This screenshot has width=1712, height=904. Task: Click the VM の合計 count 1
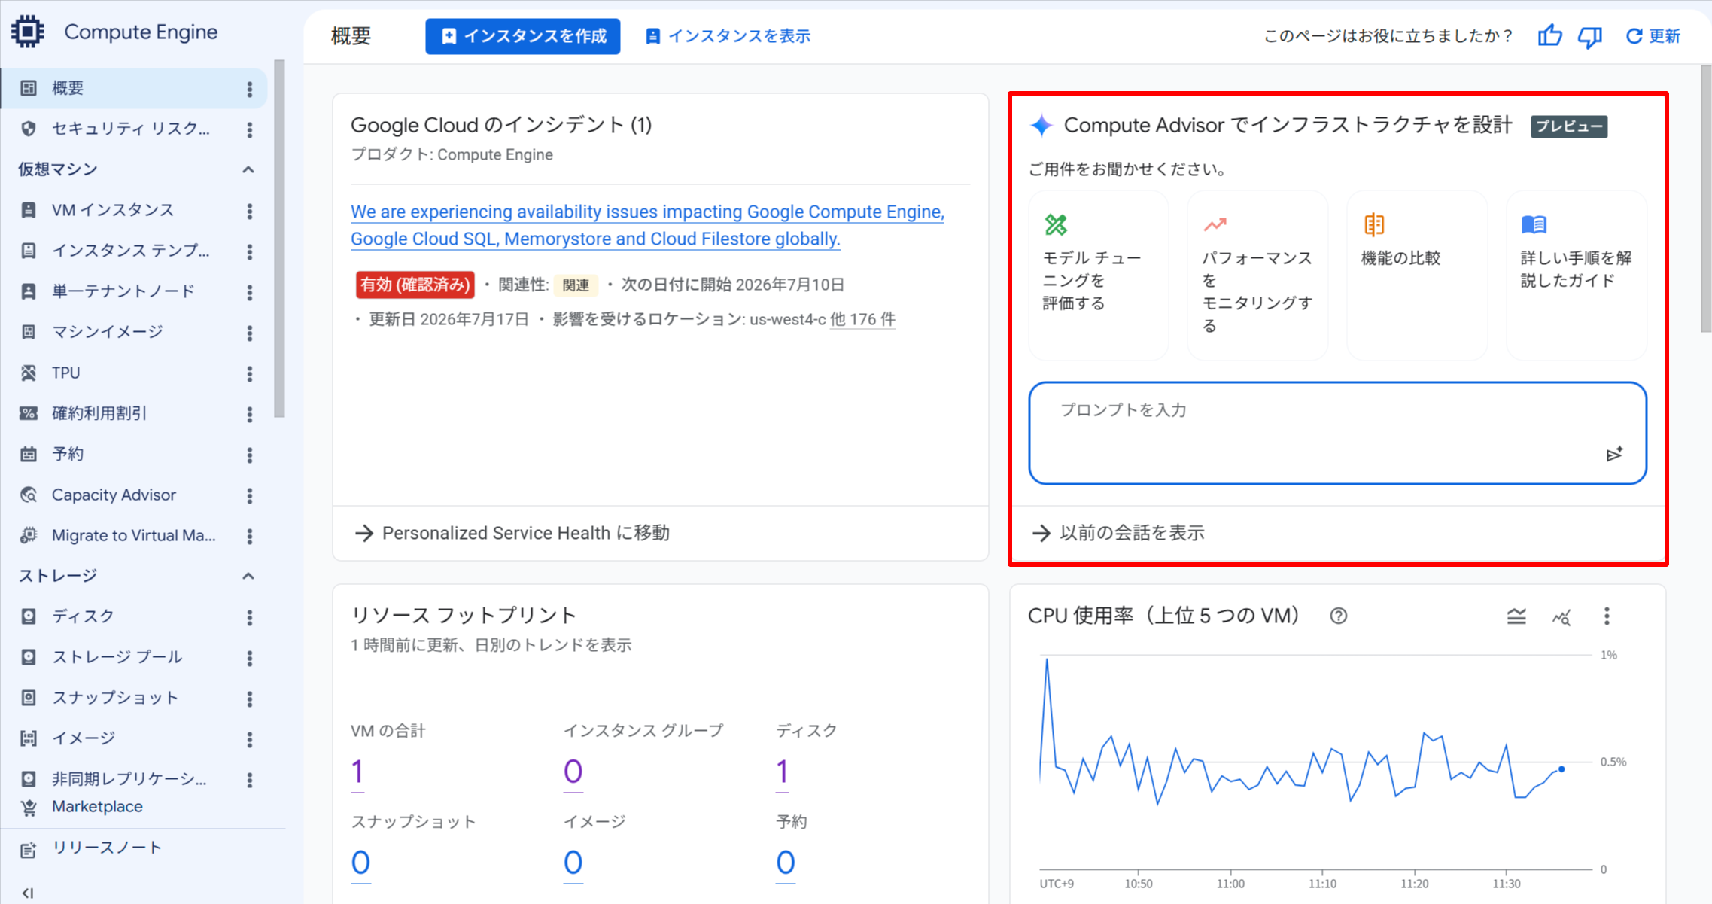[357, 772]
